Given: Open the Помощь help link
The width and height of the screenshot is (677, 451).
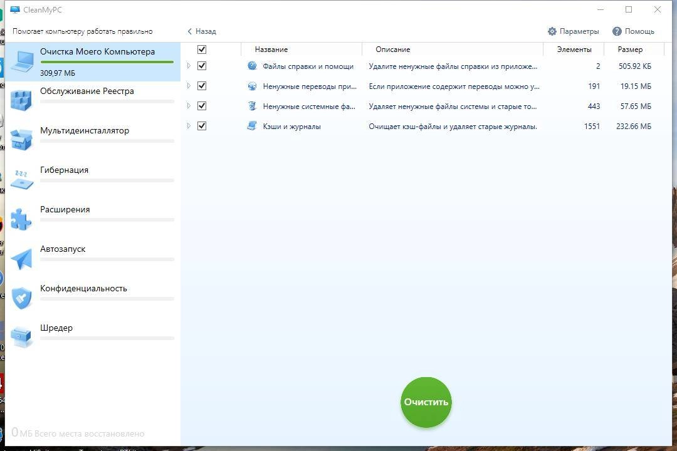Looking at the screenshot, I should click(633, 31).
